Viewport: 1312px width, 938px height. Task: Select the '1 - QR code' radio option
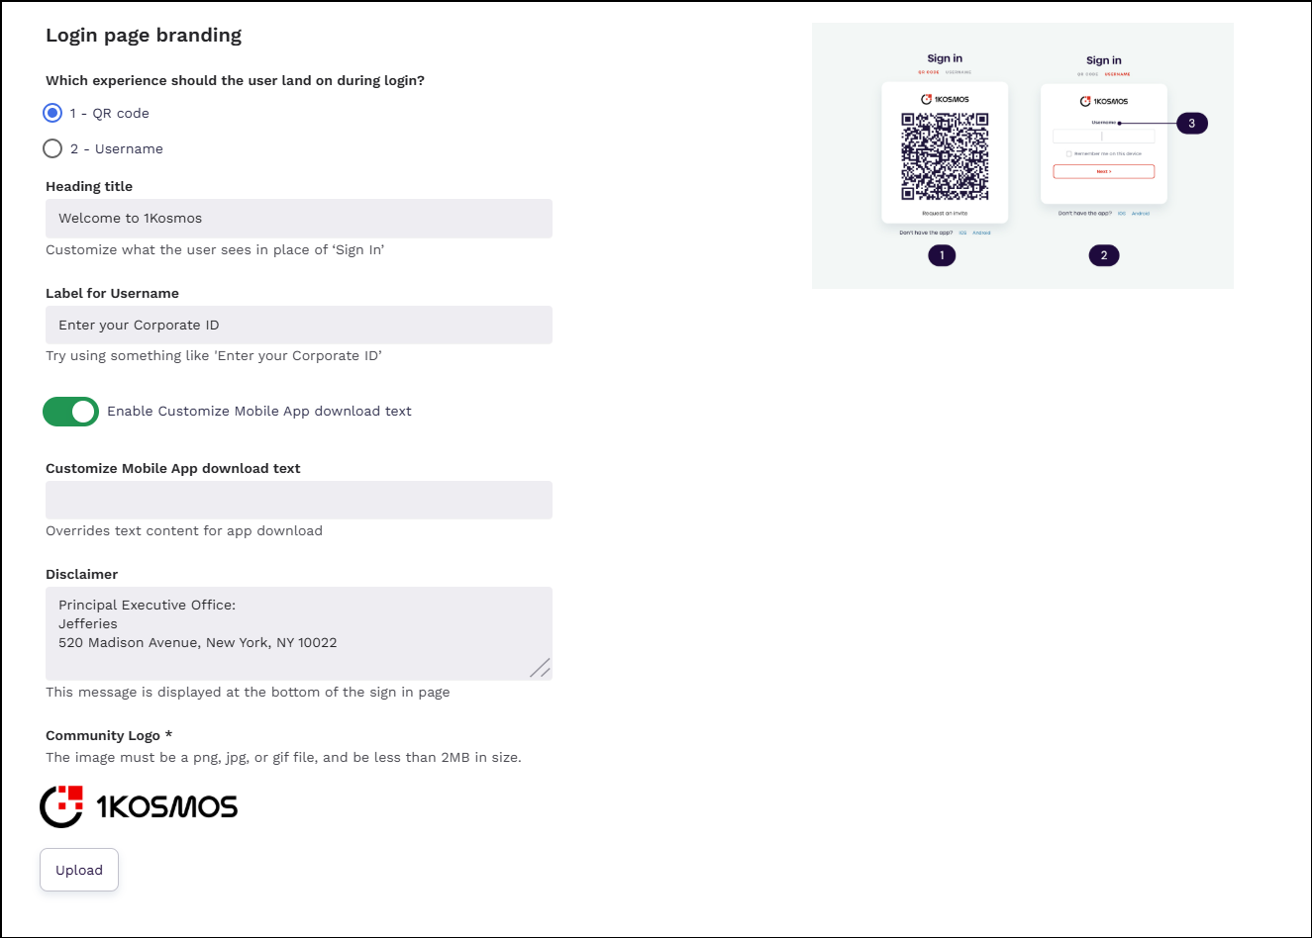click(x=53, y=113)
